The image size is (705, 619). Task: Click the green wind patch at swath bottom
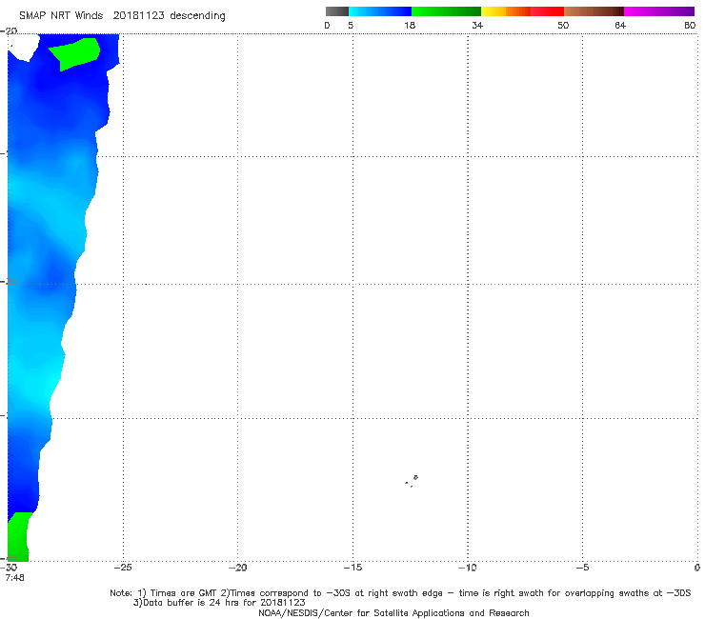pos(18,537)
